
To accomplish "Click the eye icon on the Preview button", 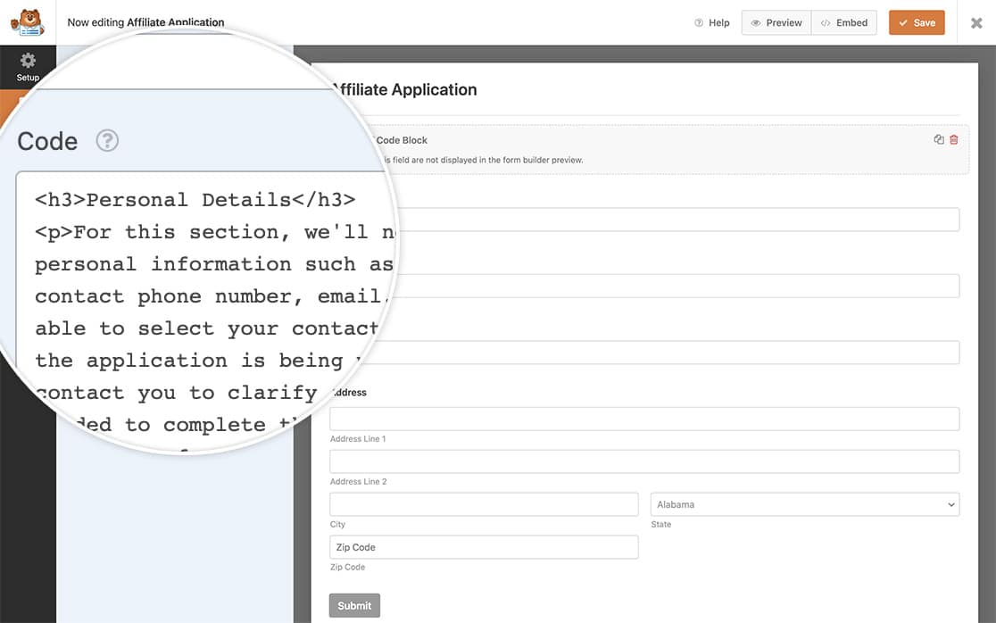I will [757, 22].
